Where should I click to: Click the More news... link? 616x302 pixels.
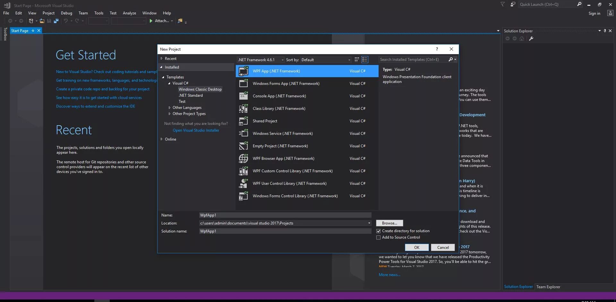389,275
